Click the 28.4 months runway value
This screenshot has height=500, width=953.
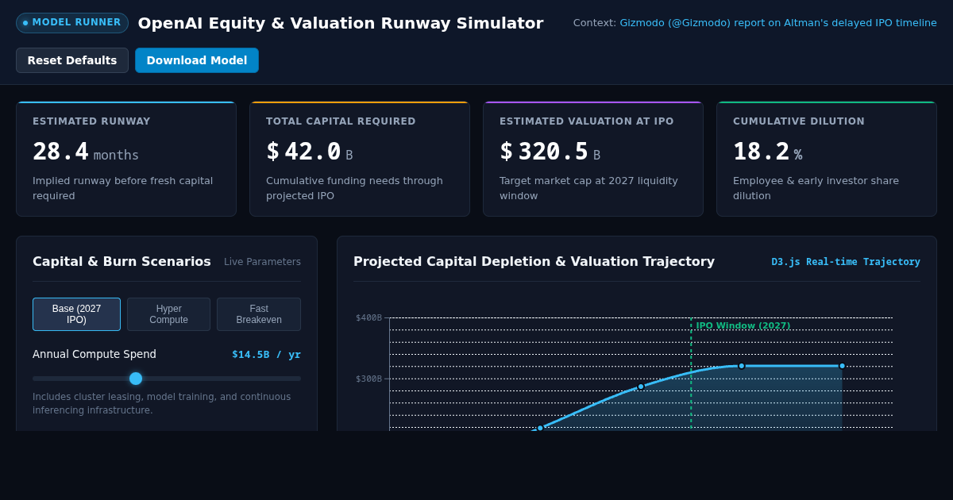[86, 152]
